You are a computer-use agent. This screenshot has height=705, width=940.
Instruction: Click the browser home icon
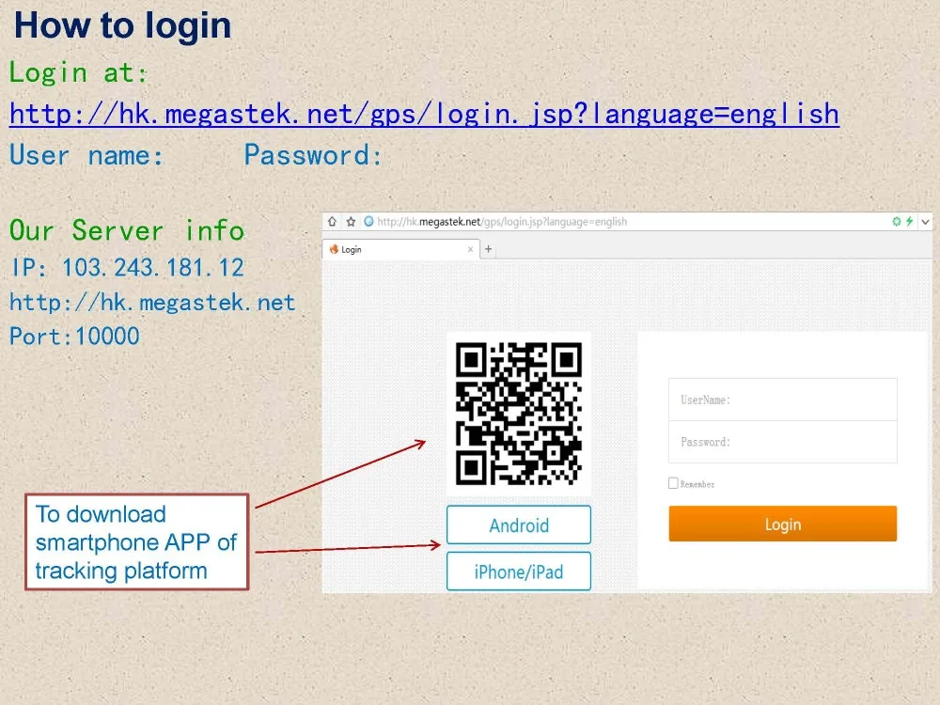332,222
